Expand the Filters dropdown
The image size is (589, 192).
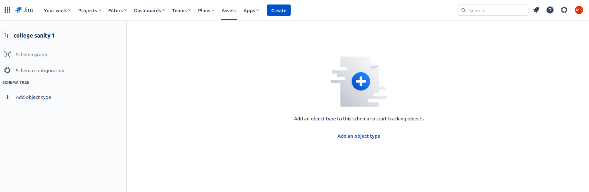(x=118, y=10)
